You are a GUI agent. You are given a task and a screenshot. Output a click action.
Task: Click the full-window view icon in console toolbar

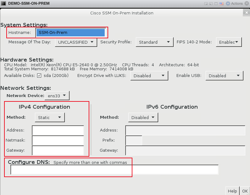pos(216,4)
